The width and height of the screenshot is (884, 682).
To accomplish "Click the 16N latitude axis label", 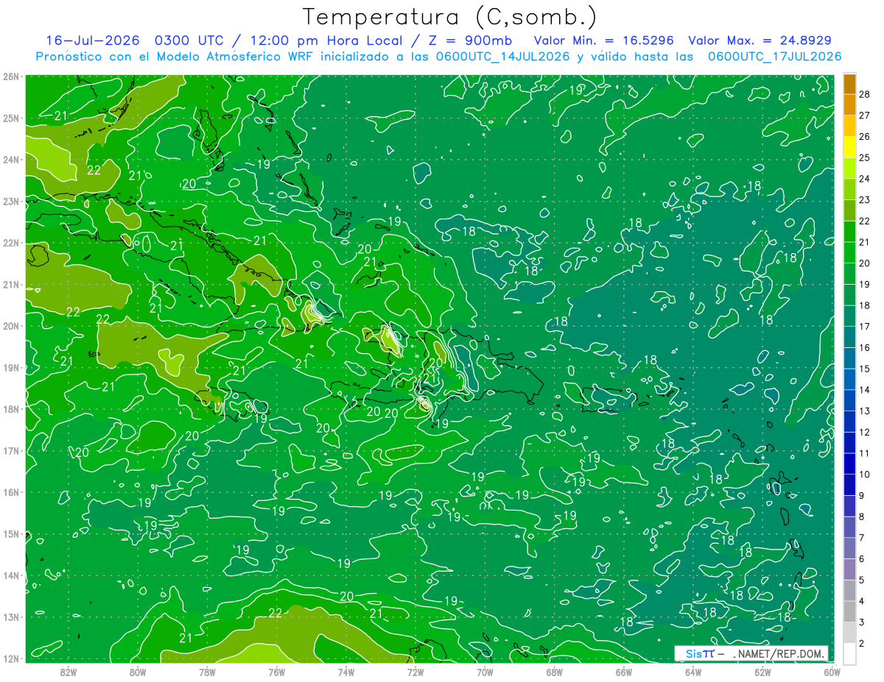I will pyautogui.click(x=10, y=492).
